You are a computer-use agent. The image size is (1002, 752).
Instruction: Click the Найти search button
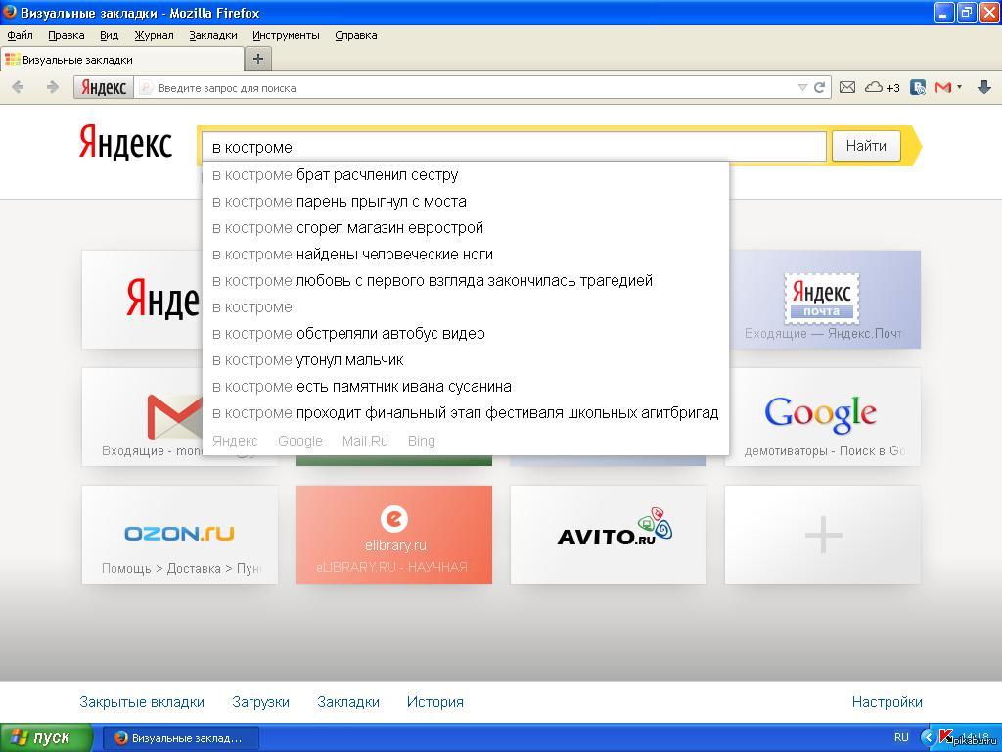(x=866, y=146)
